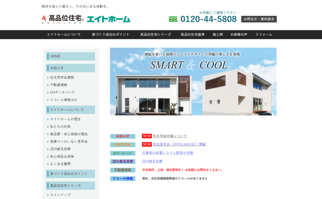Select 高品位住宅シリーズ in the navigation bar

(x=156, y=35)
